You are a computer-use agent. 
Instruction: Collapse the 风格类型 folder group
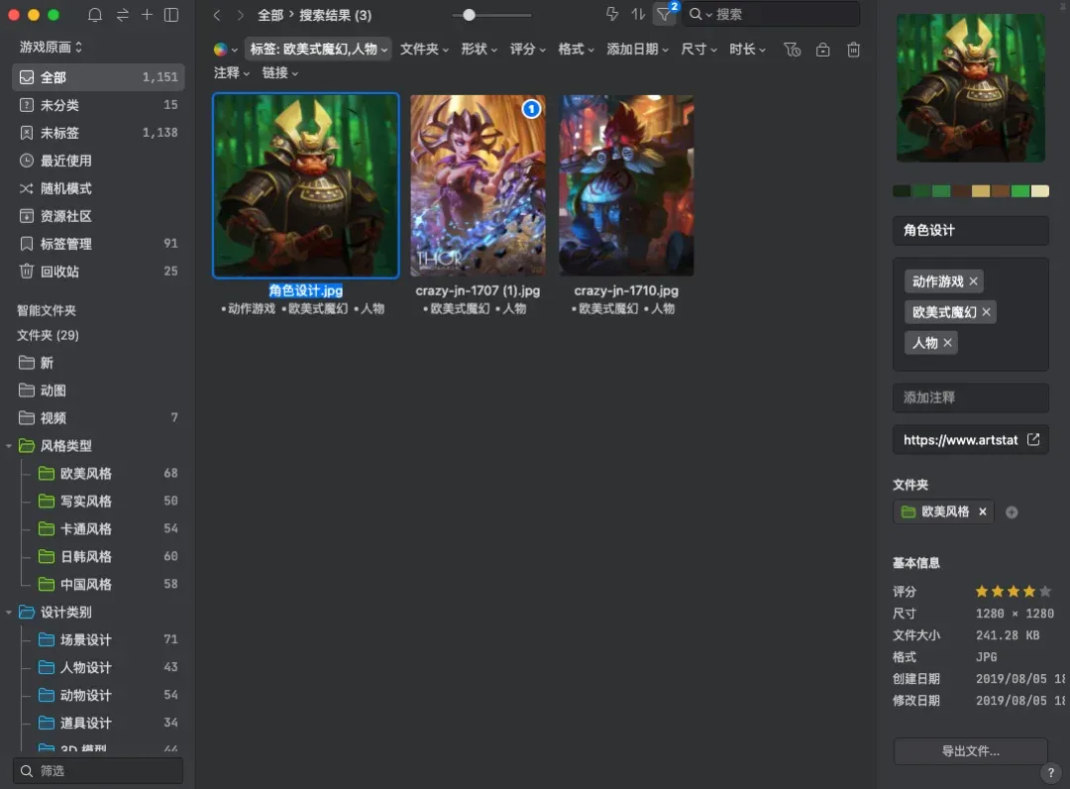tap(9, 446)
